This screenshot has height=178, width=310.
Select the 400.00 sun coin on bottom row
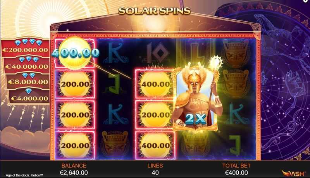click(156, 145)
